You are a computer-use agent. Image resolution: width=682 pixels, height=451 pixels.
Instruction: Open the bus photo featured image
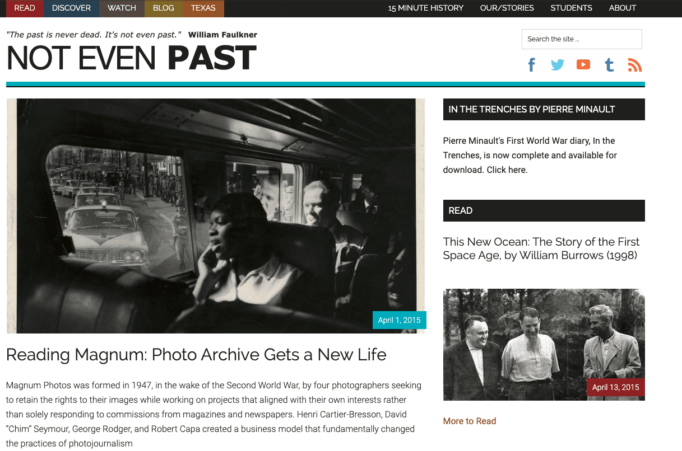pos(216,216)
